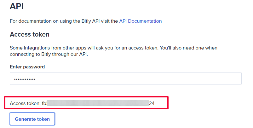The width and height of the screenshot is (253, 128).
Task: Click the large API page heading
Action: (x=17, y=6)
